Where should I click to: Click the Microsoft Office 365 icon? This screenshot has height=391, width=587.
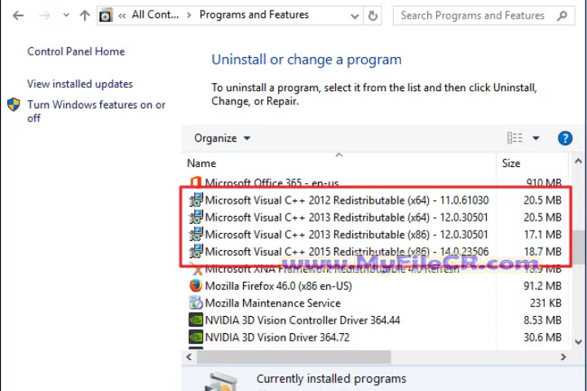[x=196, y=182]
